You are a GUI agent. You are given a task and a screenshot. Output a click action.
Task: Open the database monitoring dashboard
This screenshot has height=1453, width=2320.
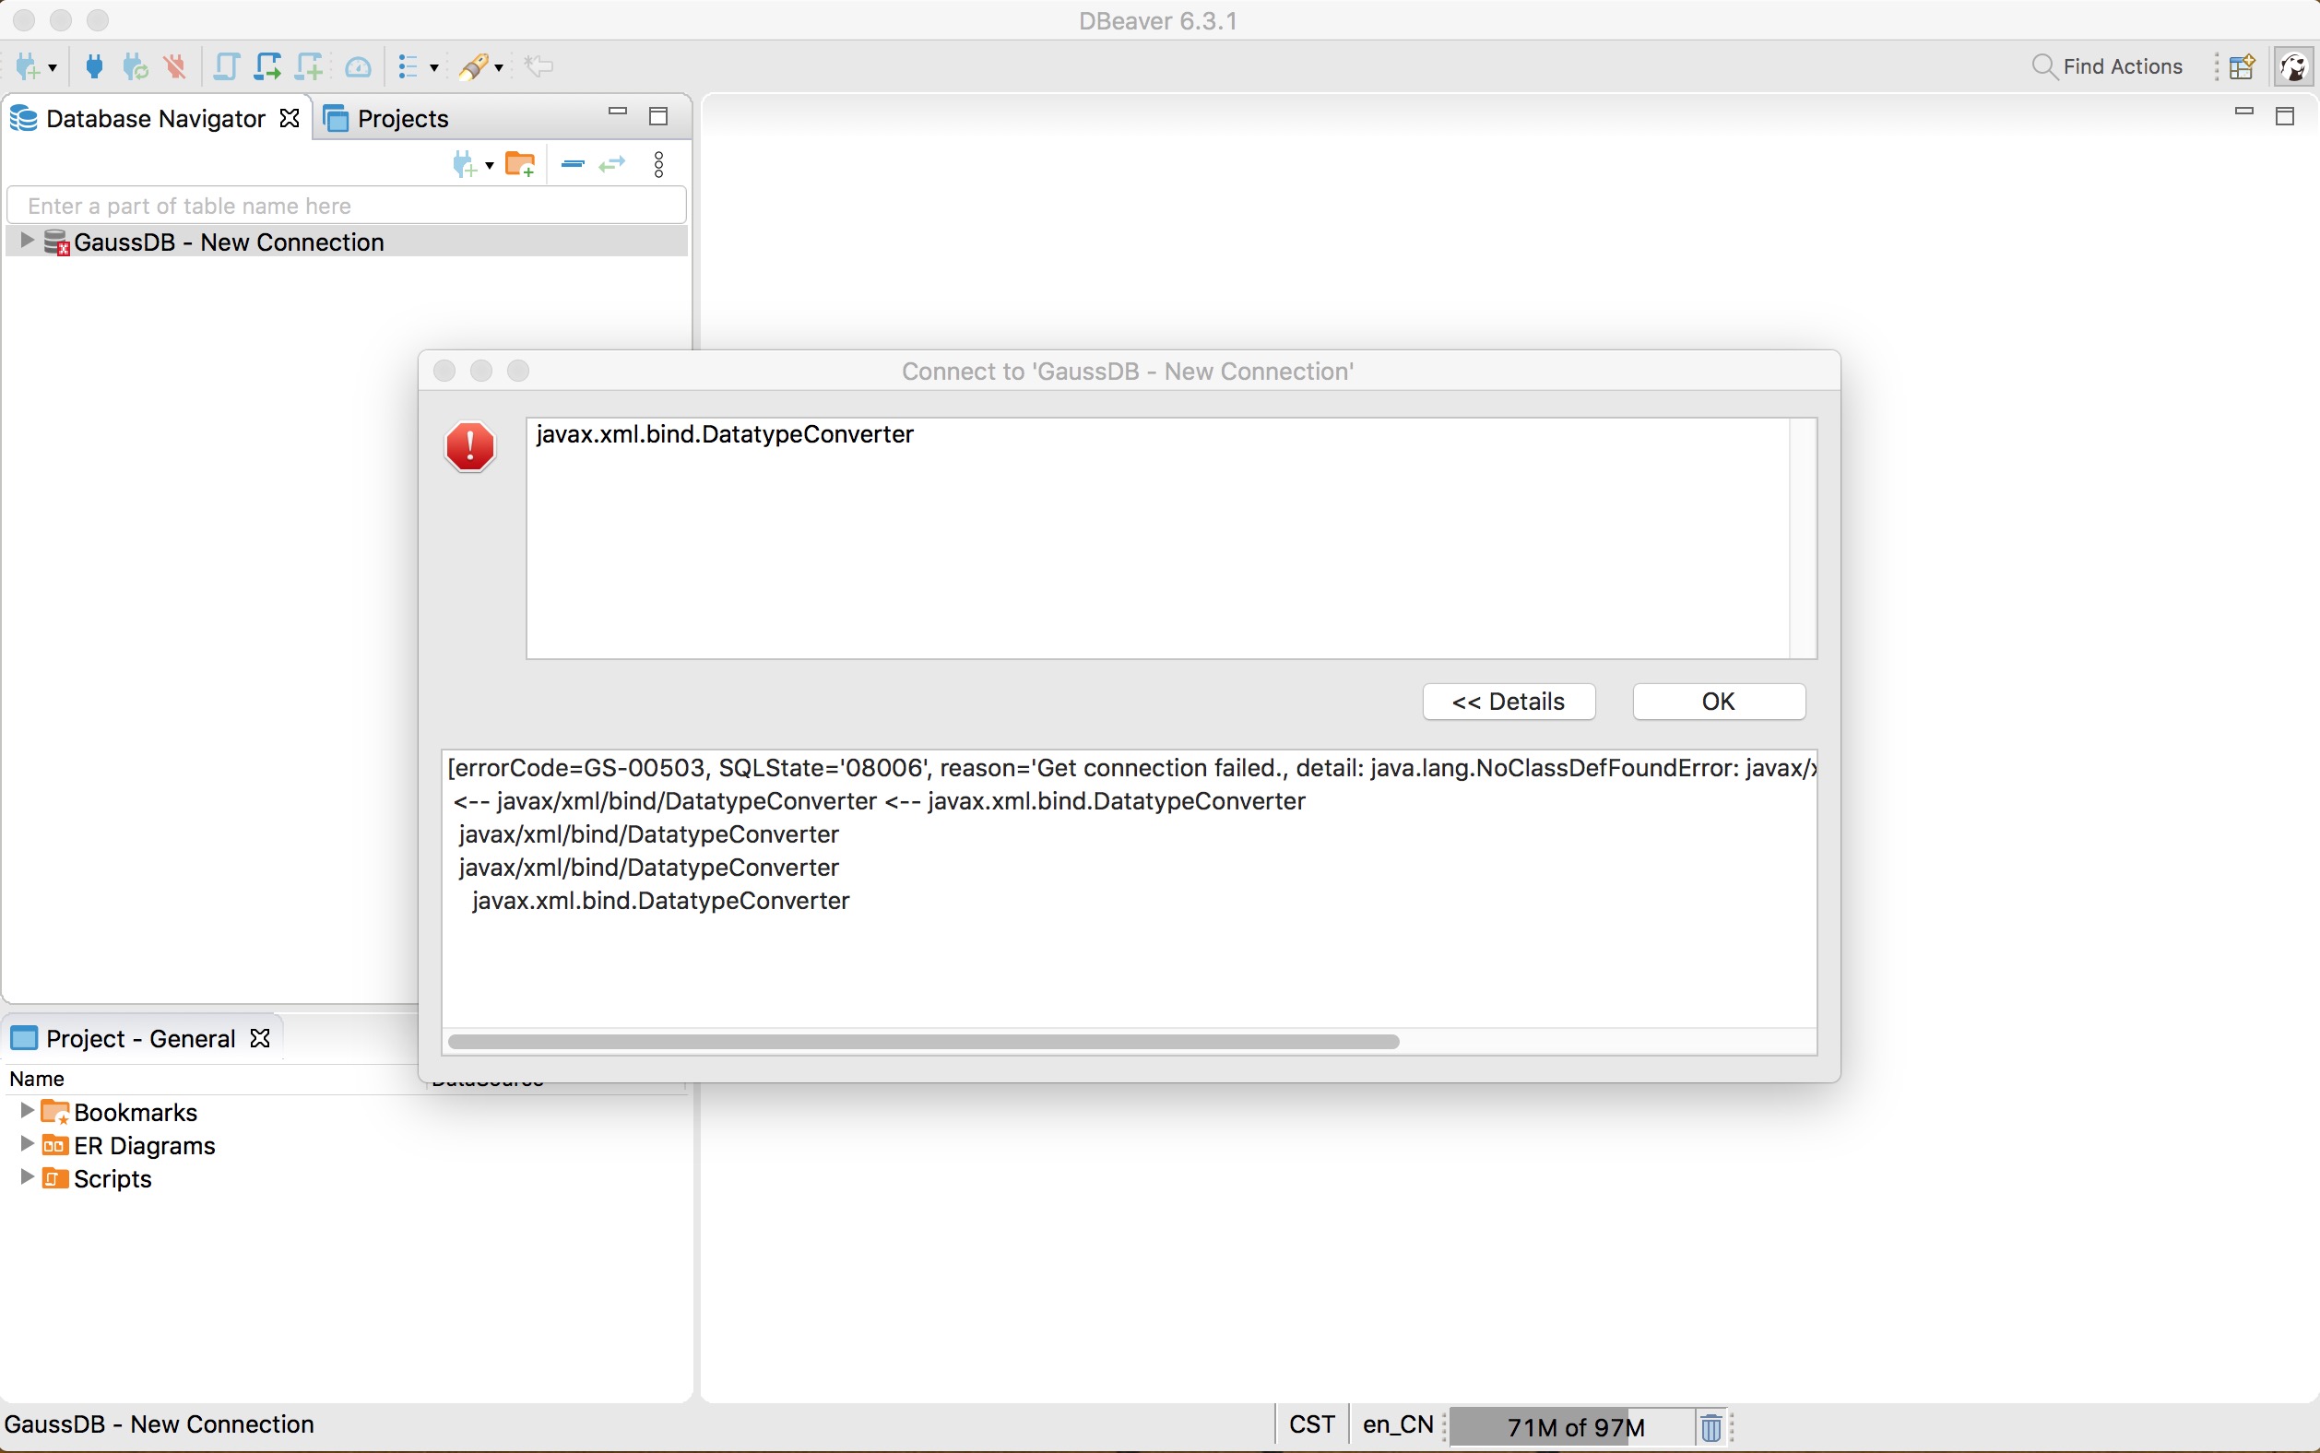coord(358,66)
